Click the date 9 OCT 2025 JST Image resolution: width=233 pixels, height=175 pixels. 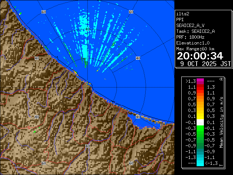pyautogui.click(x=206, y=63)
